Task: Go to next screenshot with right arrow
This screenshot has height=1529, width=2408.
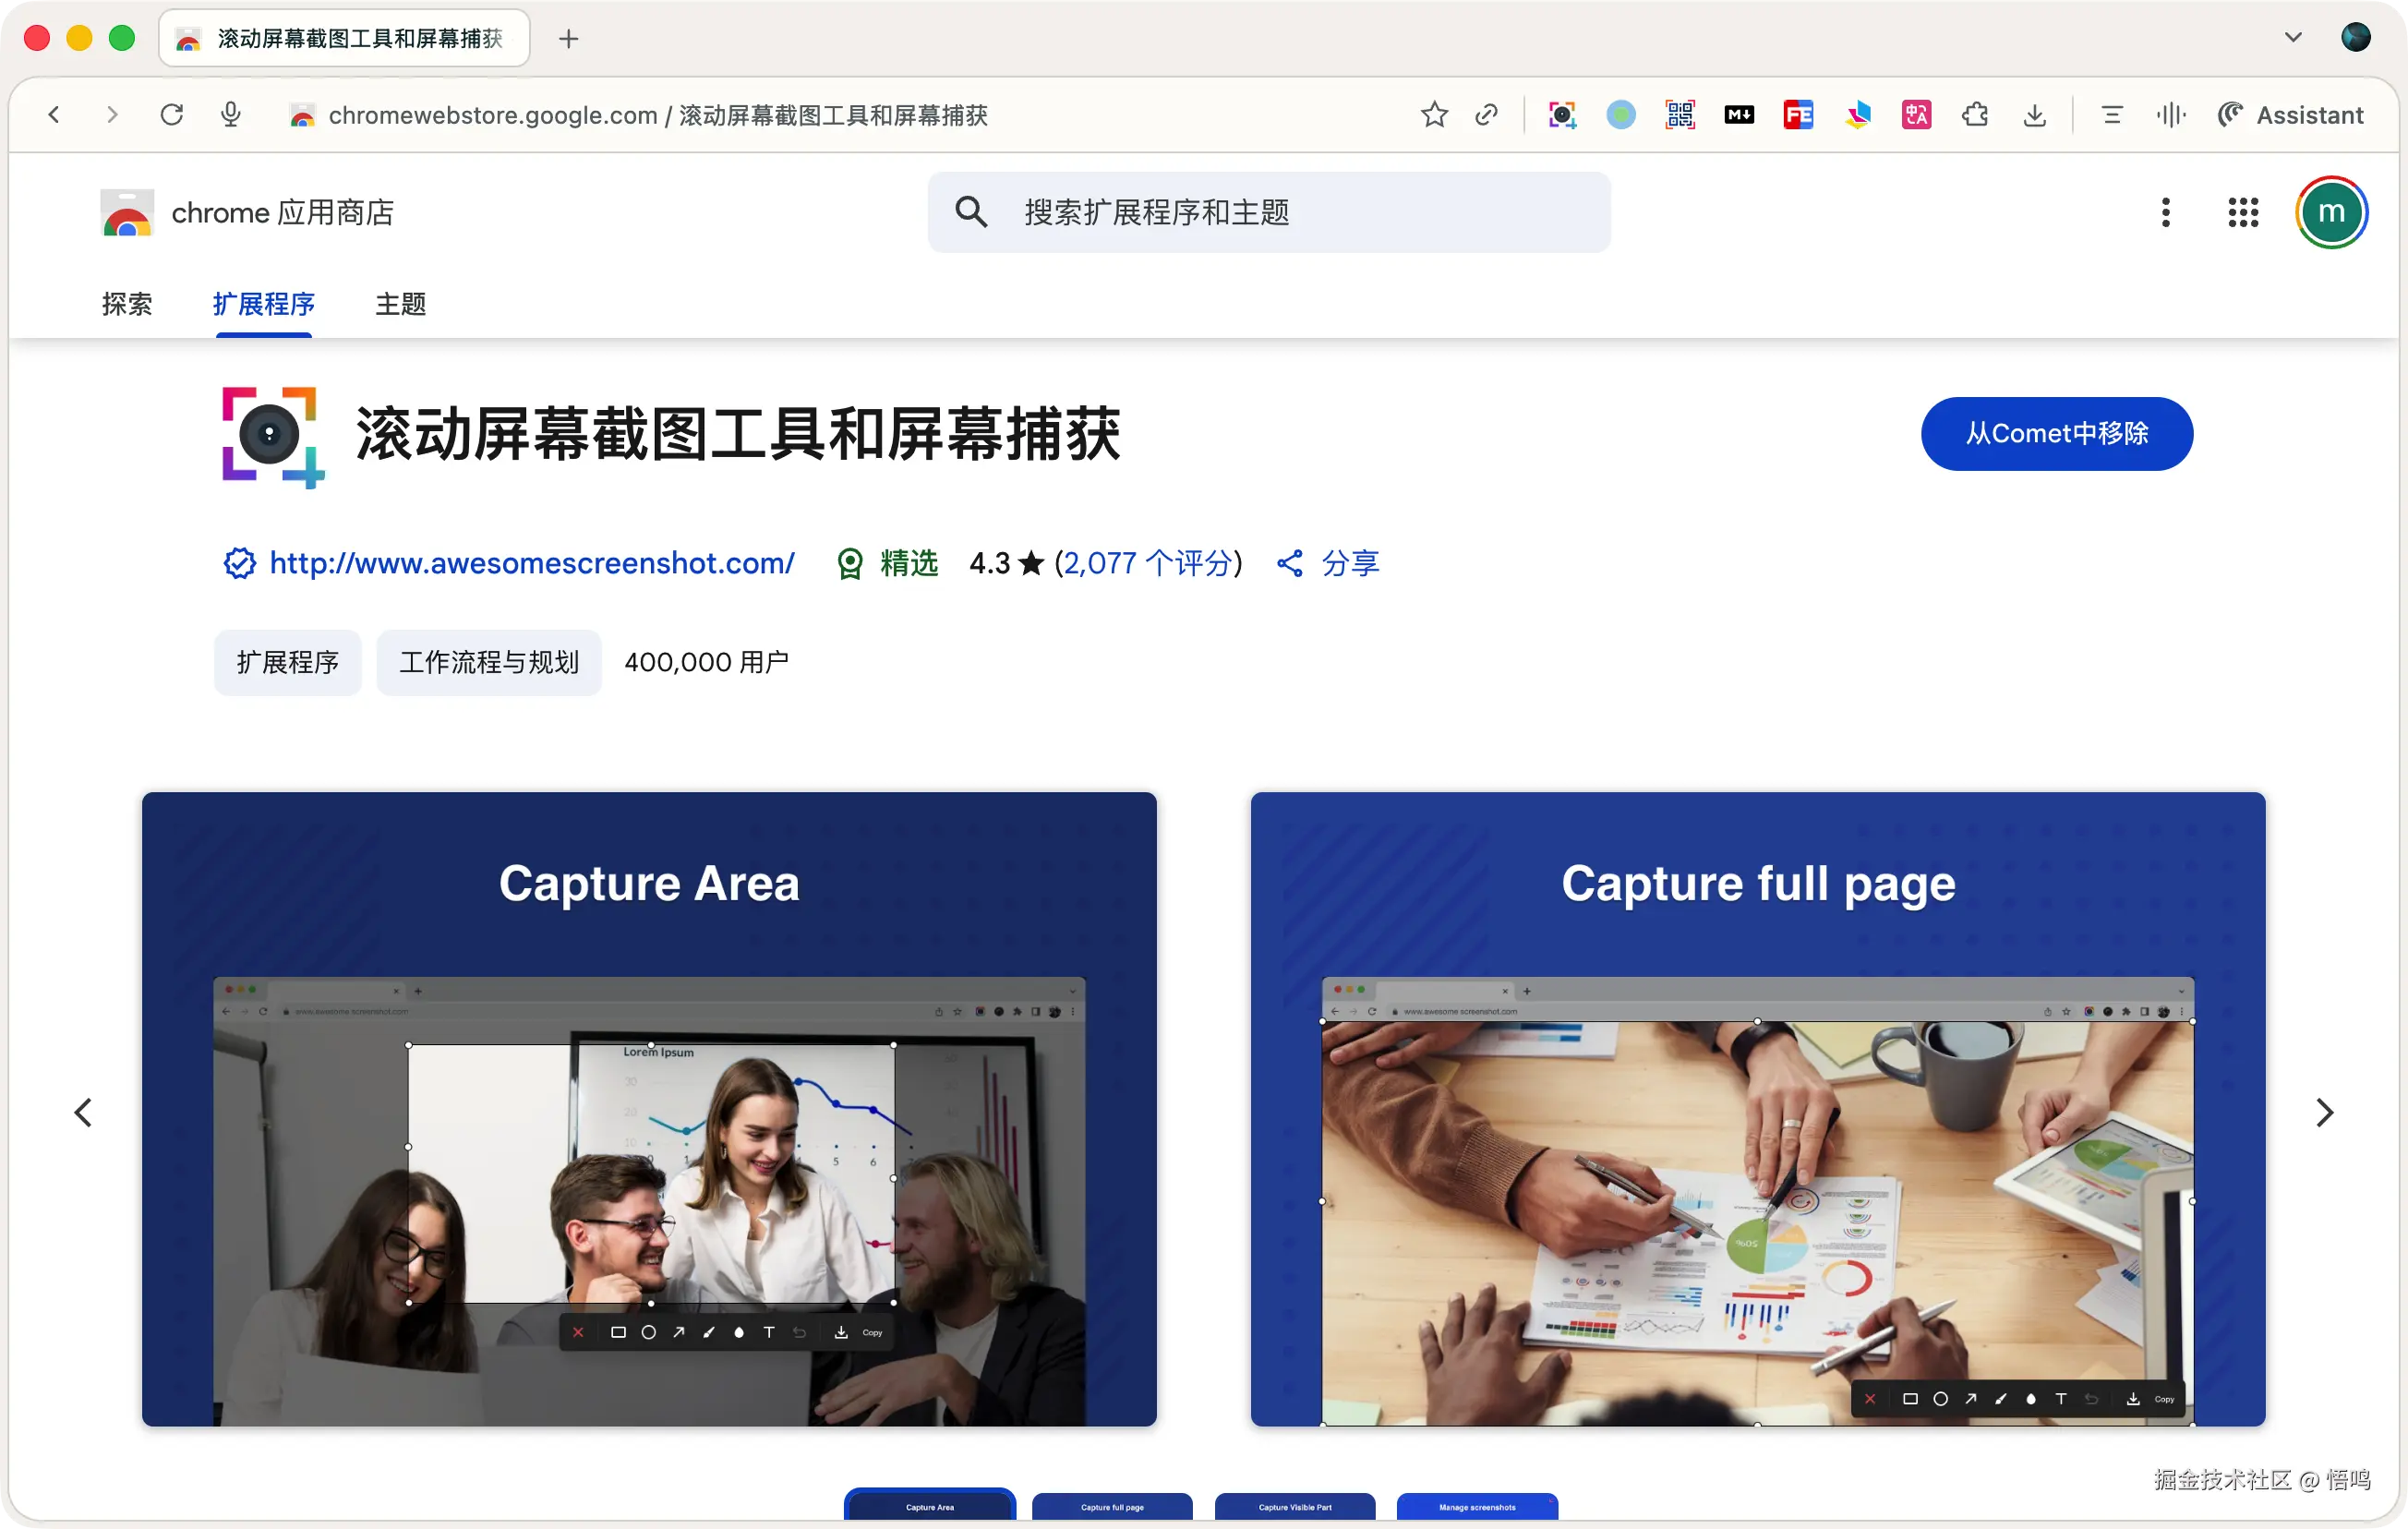Action: pos(2324,1112)
